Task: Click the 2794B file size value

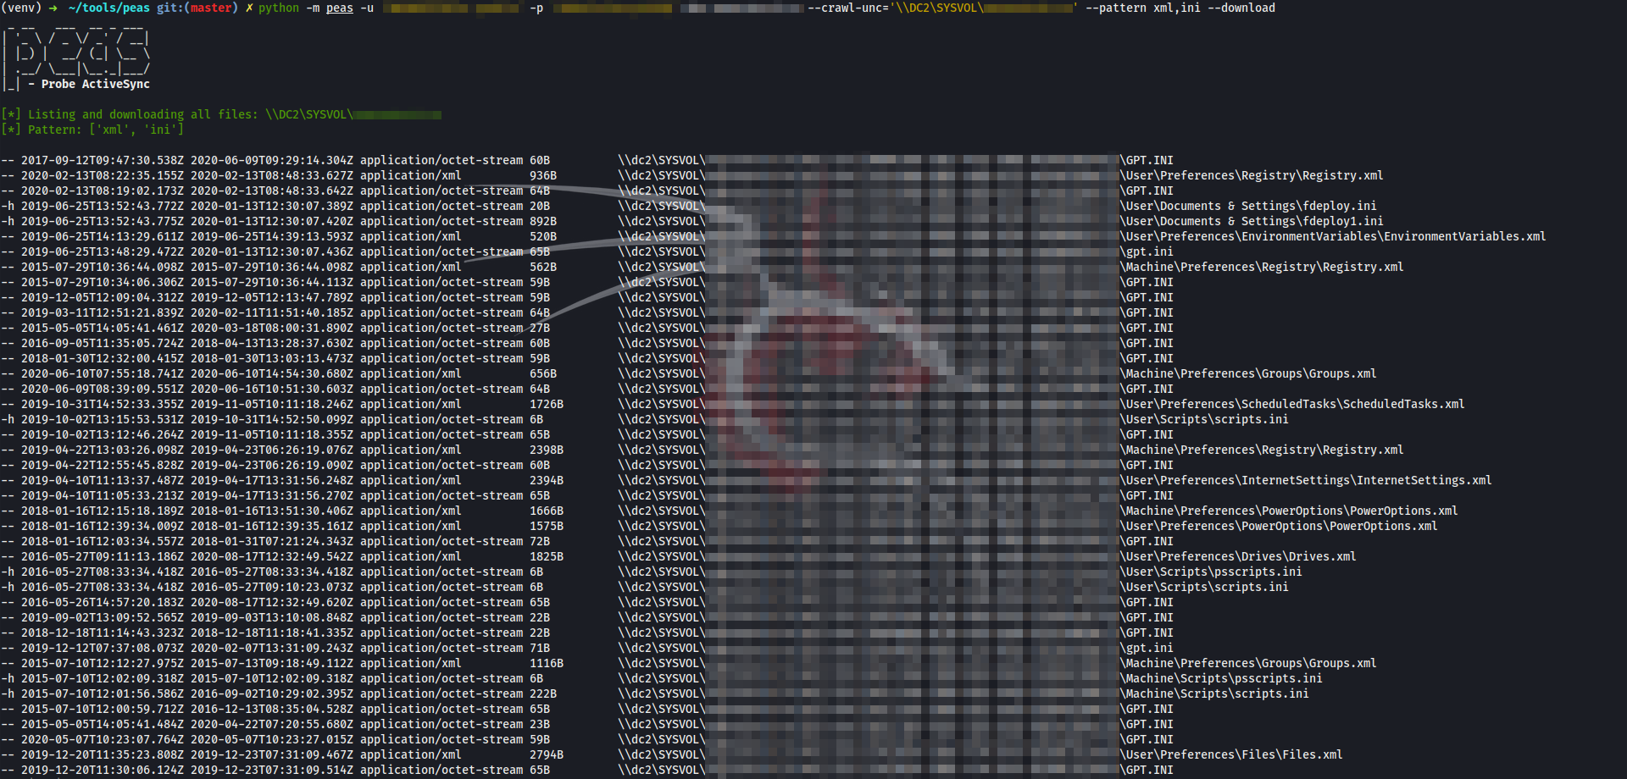Action: 547,755
